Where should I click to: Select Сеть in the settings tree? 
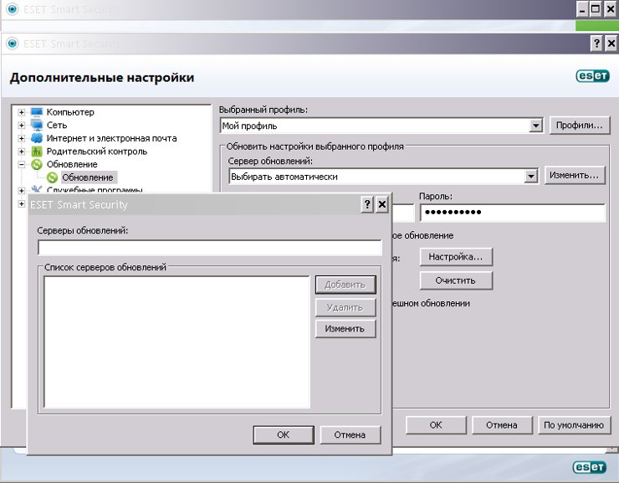[57, 126]
